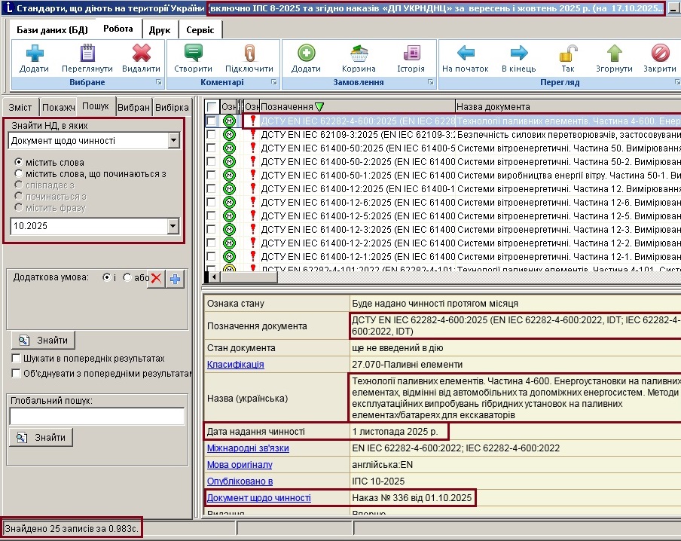Click the Згорнути green up arrow
681x541 pixels.
615,54
